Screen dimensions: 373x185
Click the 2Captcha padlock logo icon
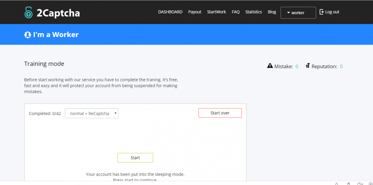point(29,12)
